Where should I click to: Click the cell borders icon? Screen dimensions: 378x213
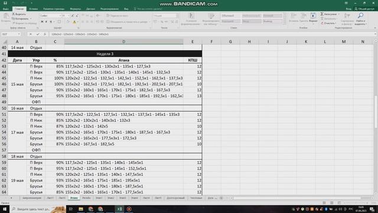pos(59,22)
